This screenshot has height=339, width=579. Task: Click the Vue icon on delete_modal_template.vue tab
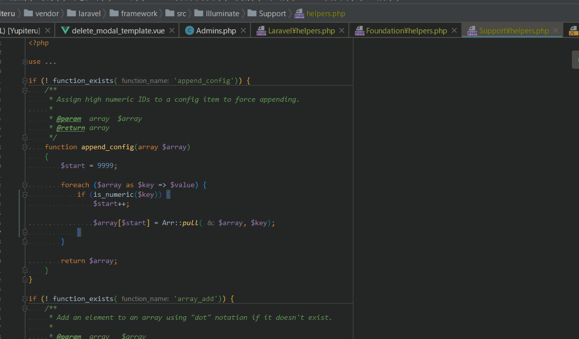[x=65, y=30]
